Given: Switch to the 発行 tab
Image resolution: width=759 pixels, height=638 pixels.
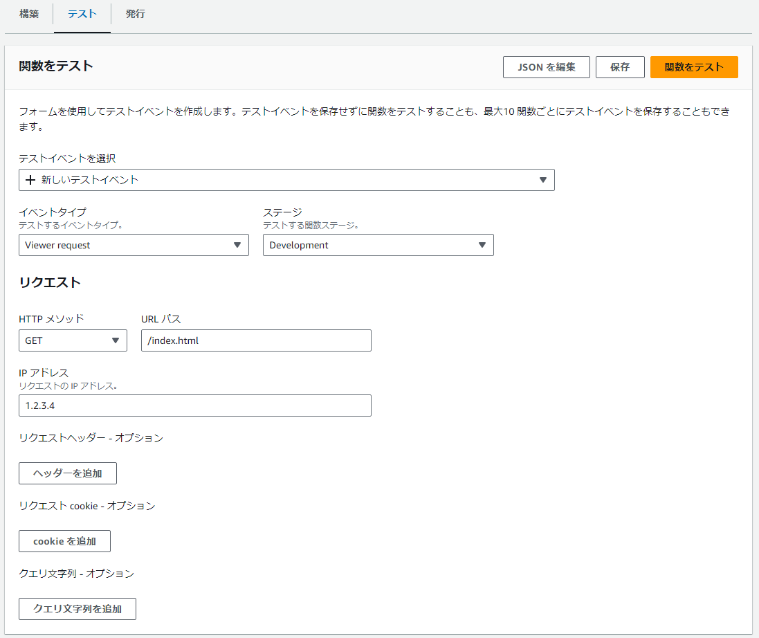Looking at the screenshot, I should click(134, 14).
